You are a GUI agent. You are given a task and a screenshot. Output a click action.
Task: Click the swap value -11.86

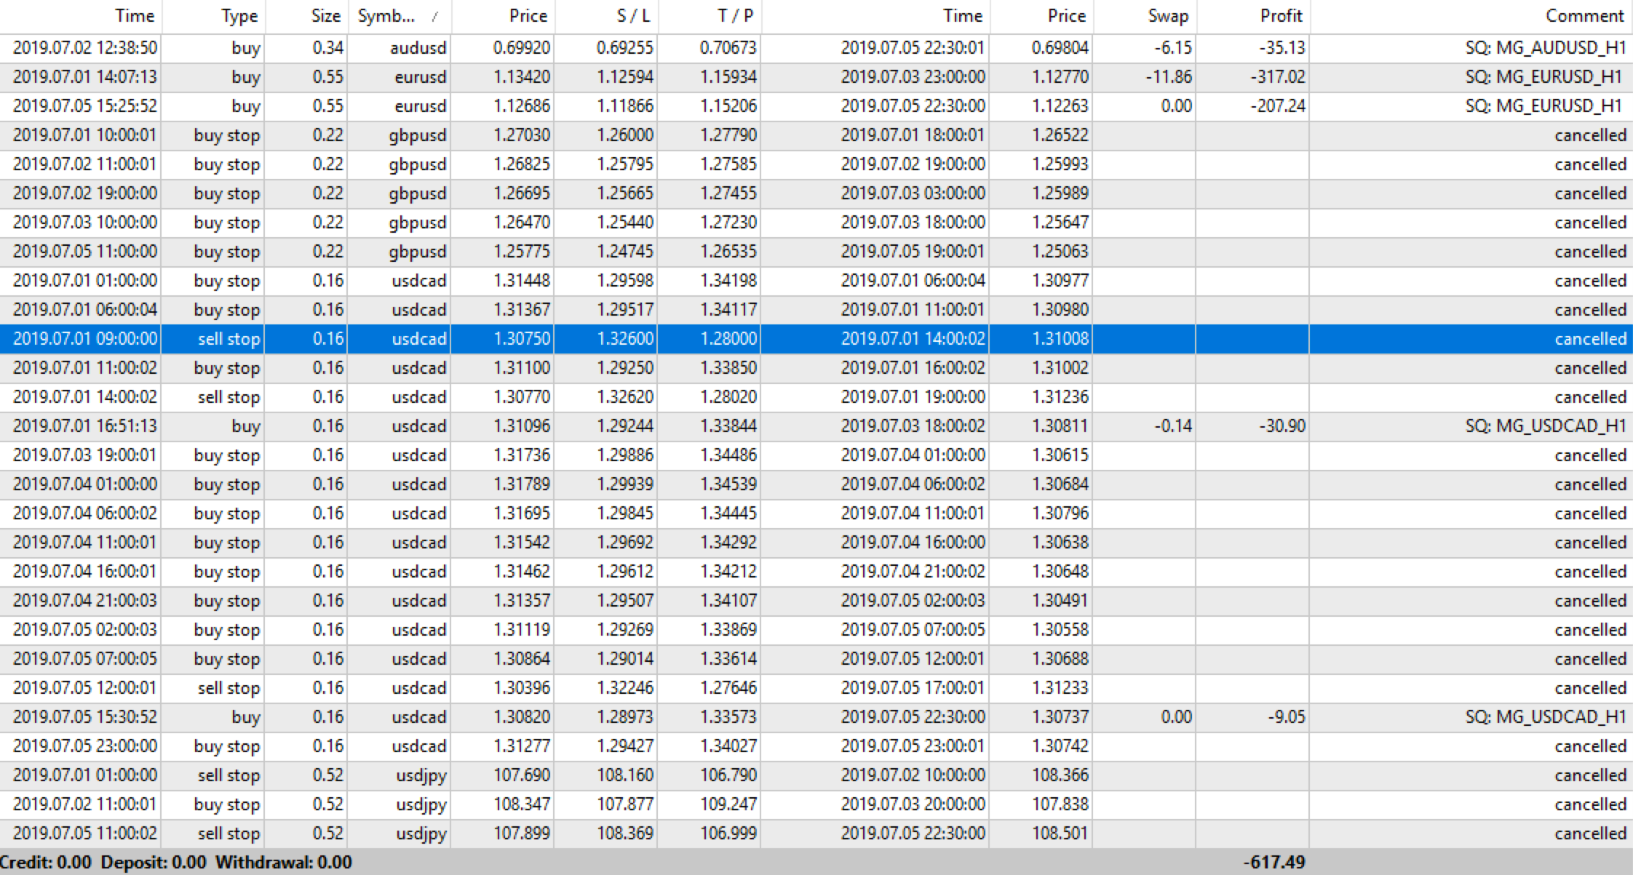tap(1168, 77)
